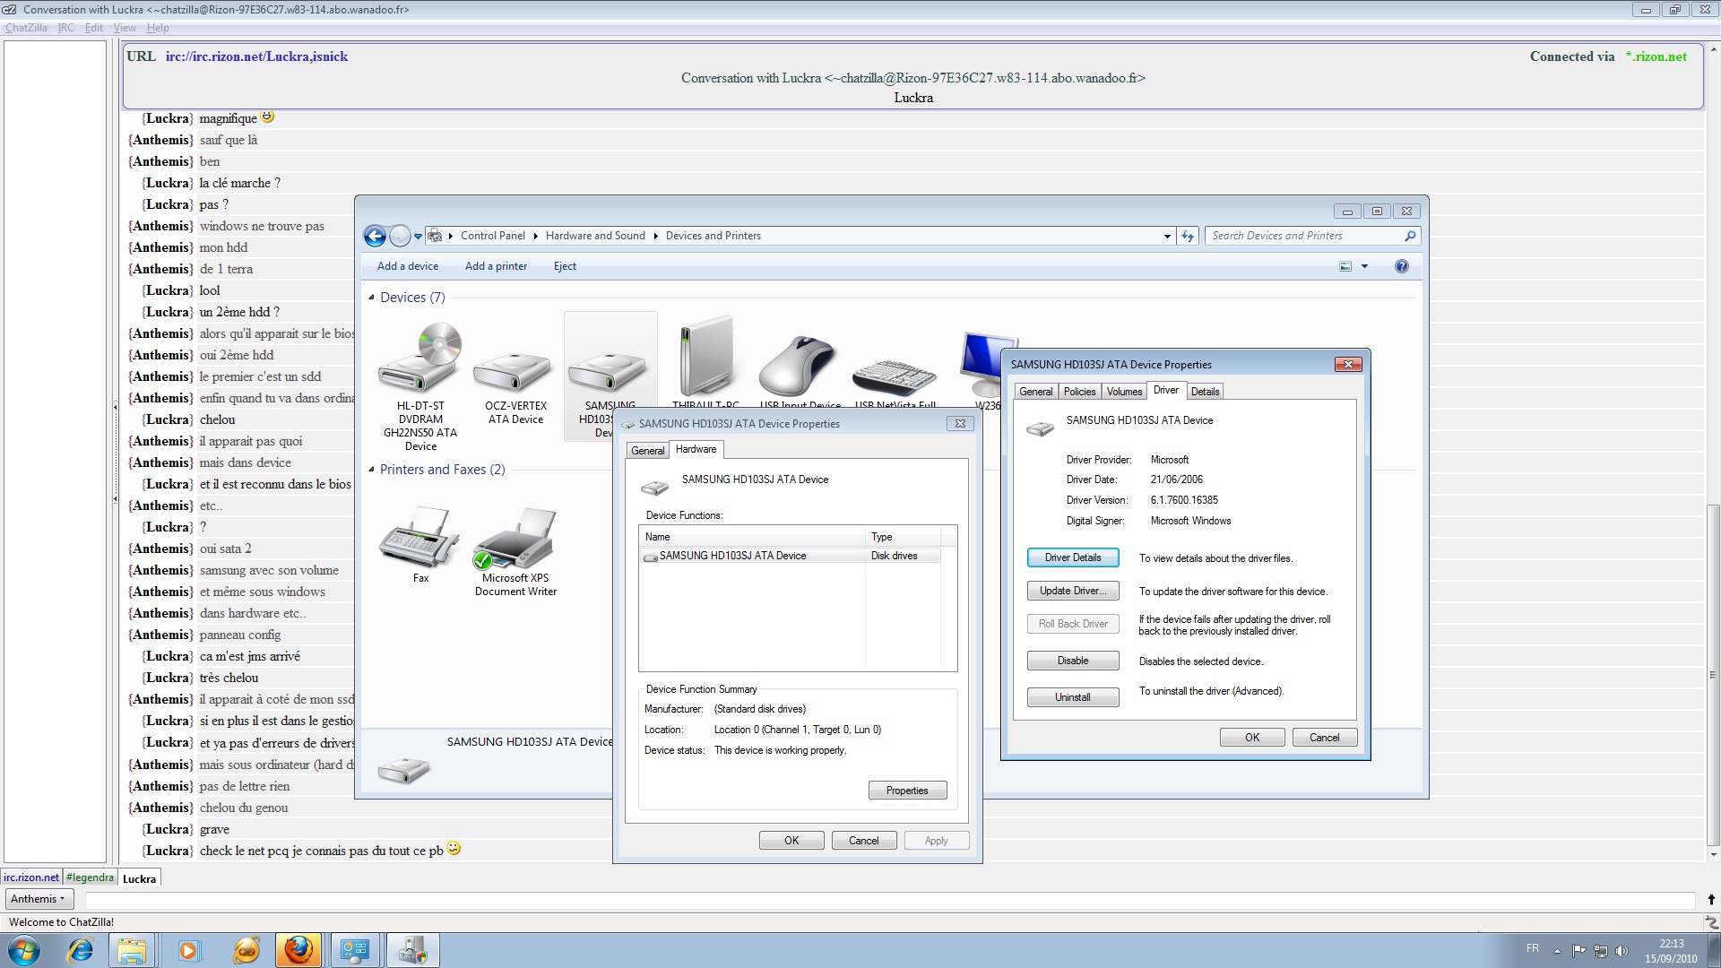Switch to the #legendra channel tab
Viewport: 1721px width, 968px height.
point(90,877)
